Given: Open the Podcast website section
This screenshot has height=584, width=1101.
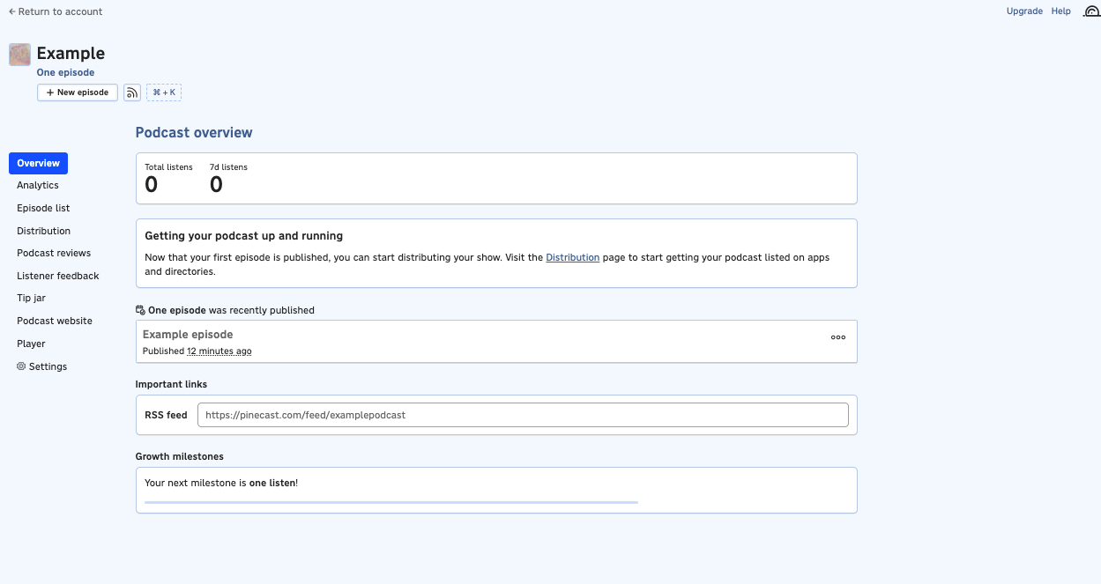Looking at the screenshot, I should 55,321.
